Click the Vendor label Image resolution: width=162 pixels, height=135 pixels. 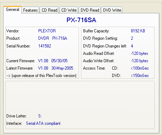13,31
